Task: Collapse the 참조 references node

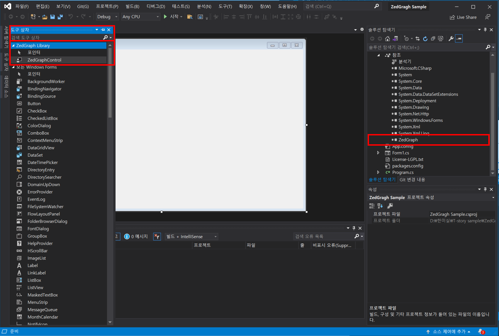Action: pyautogui.click(x=378, y=55)
